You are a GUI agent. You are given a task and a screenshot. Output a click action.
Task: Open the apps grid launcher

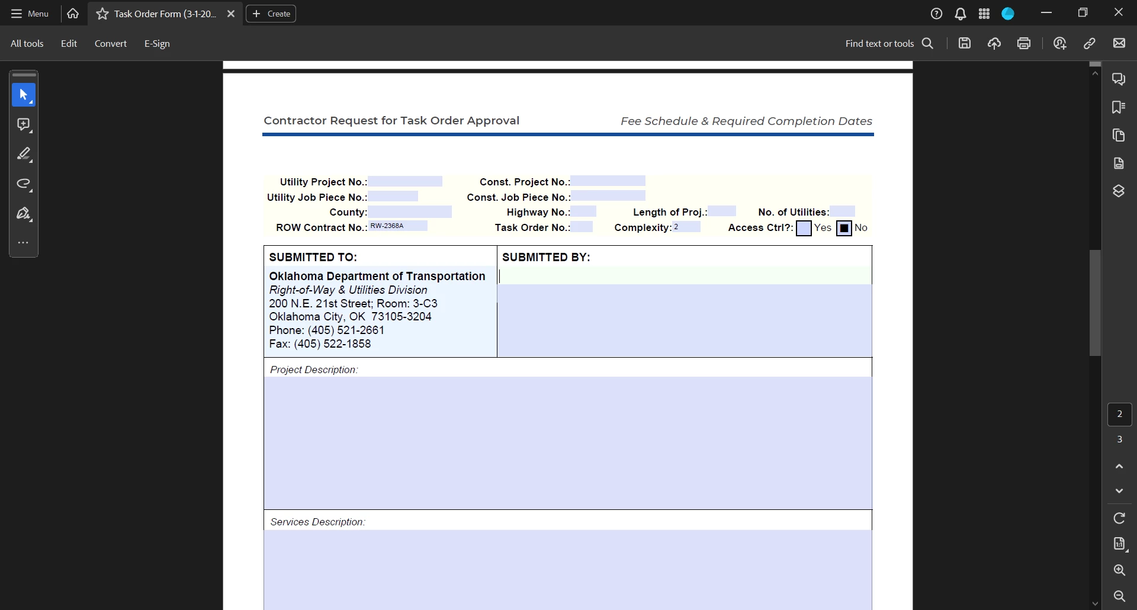(984, 14)
